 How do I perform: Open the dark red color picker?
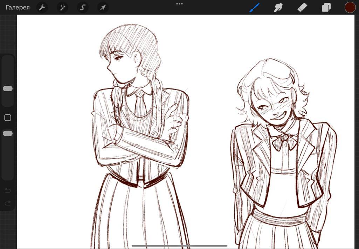[x=350, y=7]
